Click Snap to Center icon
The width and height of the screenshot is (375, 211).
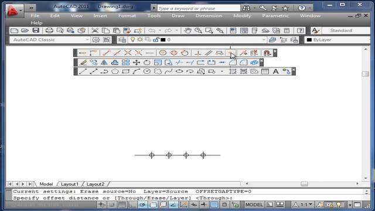point(163,53)
